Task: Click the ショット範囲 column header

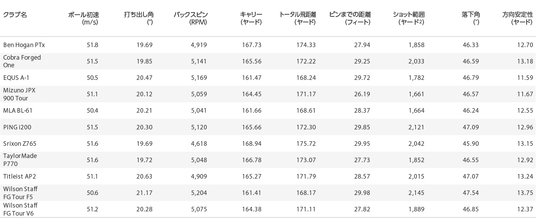Action: tap(409, 18)
